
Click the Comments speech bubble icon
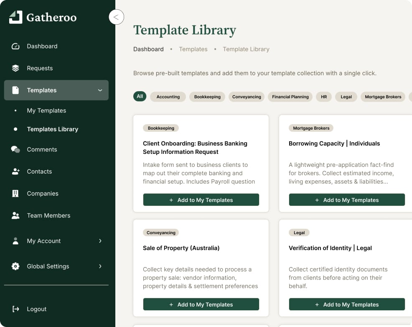[x=15, y=149]
